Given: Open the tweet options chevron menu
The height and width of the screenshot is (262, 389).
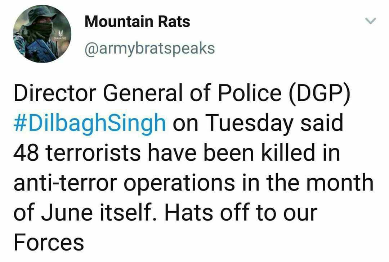Looking at the screenshot, I should 371,21.
